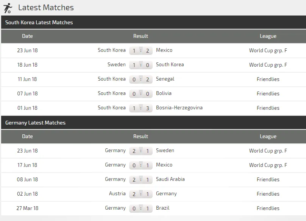Click Friendlies league for the Brazil match
306x221 pixels.
268,208
